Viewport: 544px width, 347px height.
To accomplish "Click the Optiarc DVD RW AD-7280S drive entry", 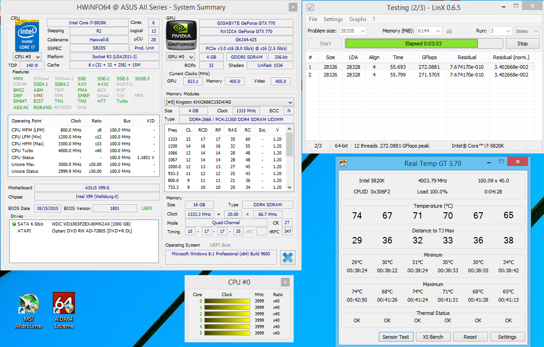I will (x=92, y=231).
